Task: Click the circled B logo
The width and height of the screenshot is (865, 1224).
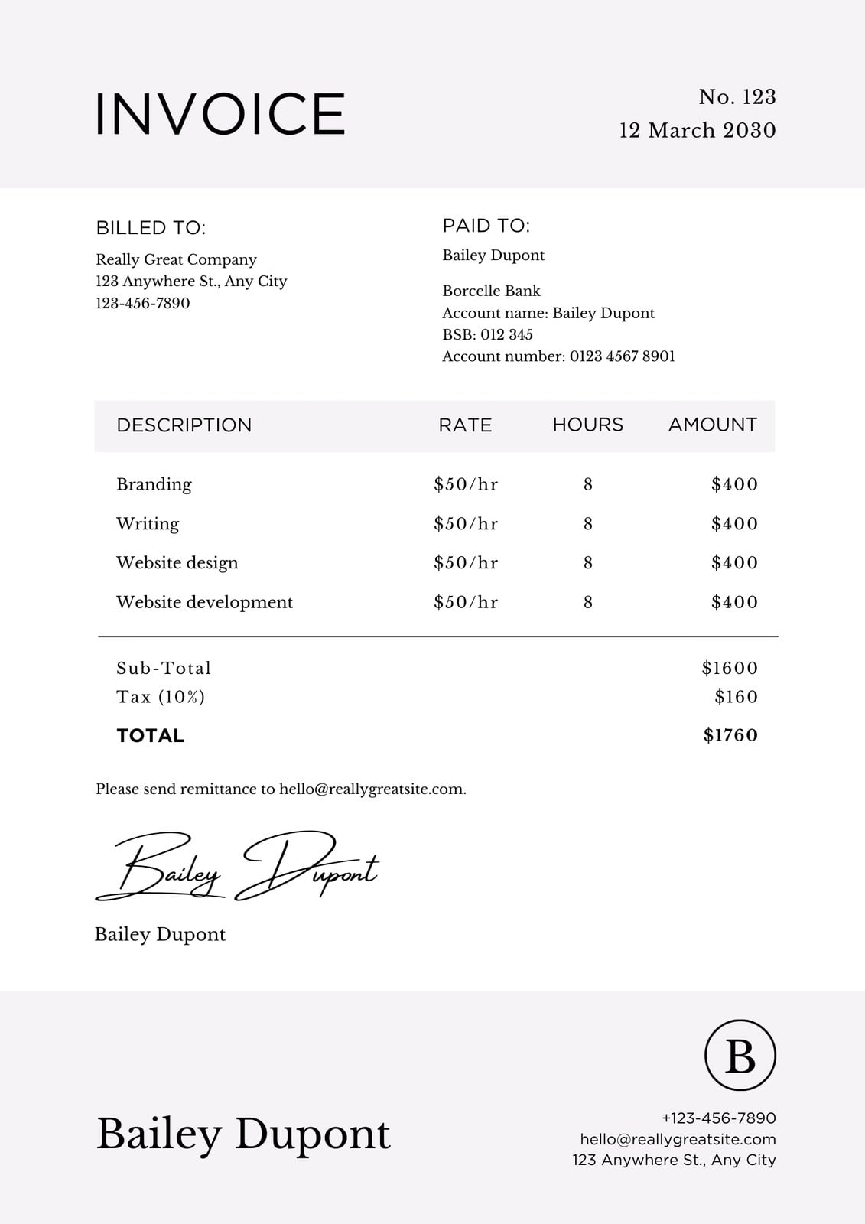Action: [x=740, y=1055]
